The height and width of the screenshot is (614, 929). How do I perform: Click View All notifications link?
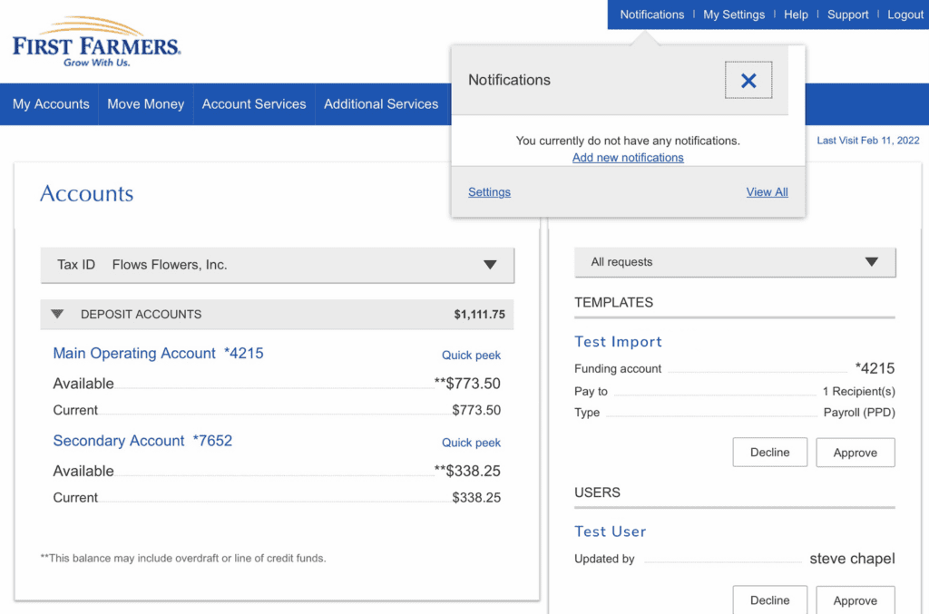click(767, 192)
